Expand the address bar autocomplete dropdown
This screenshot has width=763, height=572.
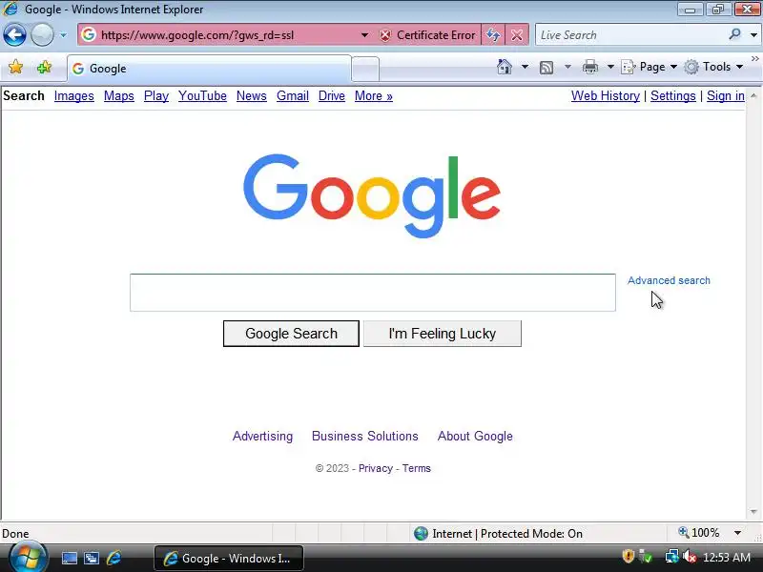(x=364, y=35)
